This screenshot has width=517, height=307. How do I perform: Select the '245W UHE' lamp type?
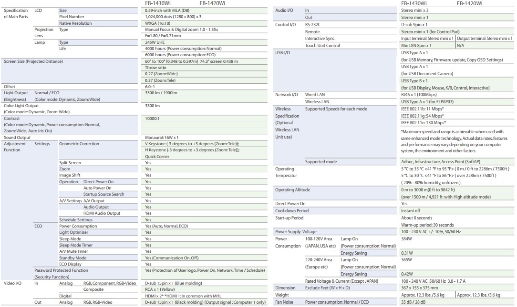tap(155, 42)
